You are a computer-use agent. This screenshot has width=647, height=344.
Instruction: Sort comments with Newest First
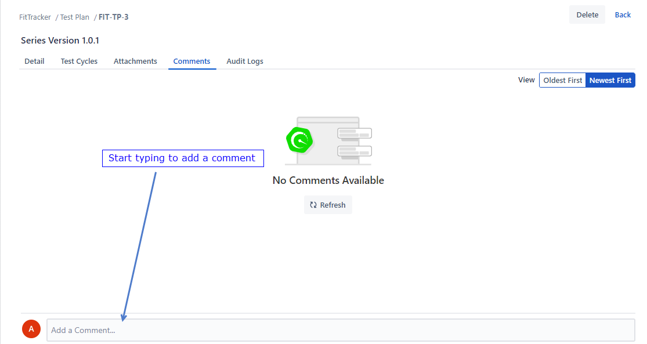pos(610,80)
